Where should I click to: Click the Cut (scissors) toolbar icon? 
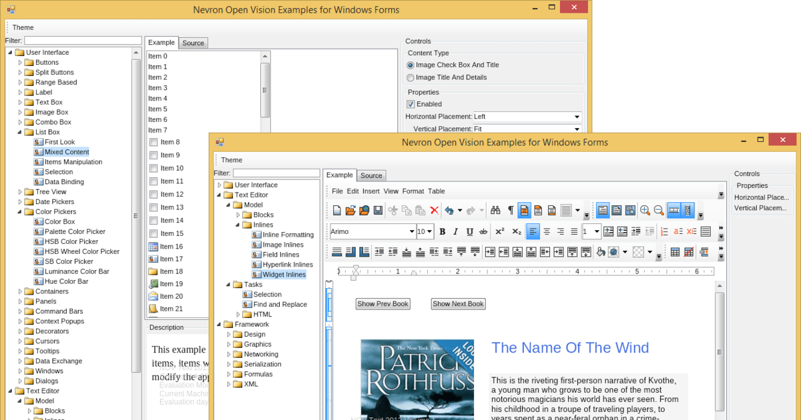coord(393,210)
